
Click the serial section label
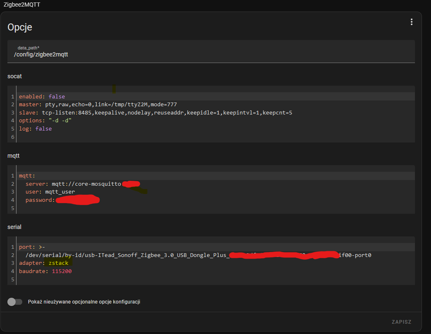[14, 227]
